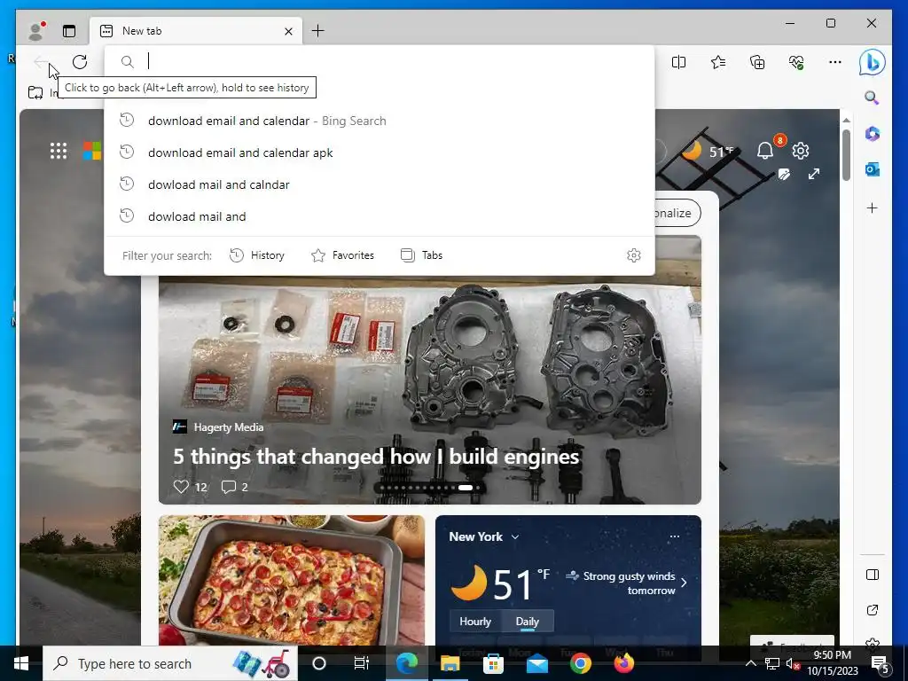Open the tab actions menu icon
Image resolution: width=908 pixels, height=681 pixels.
pyautogui.click(x=69, y=31)
